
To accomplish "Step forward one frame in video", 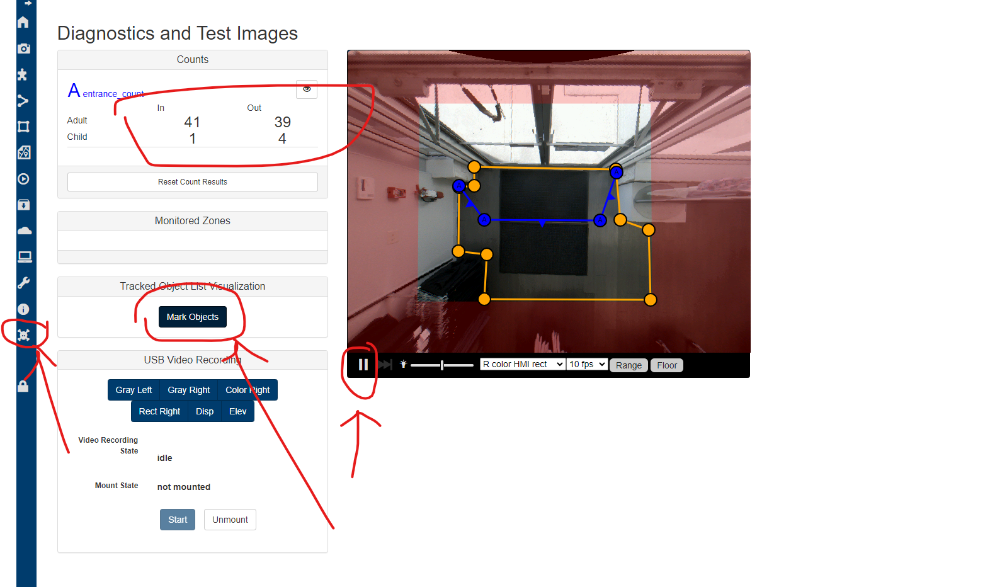I will click(x=385, y=365).
